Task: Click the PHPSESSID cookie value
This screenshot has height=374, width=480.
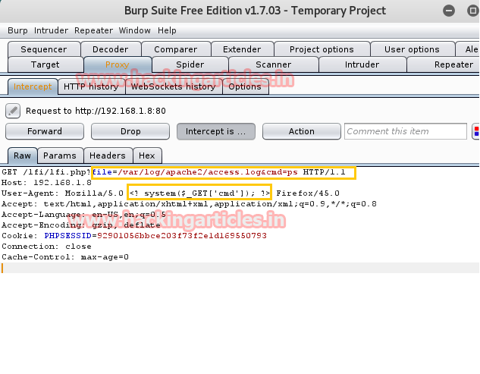Action: click(182, 236)
